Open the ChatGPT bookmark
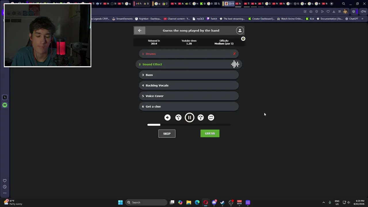This screenshot has height=207, width=368. [352, 19]
